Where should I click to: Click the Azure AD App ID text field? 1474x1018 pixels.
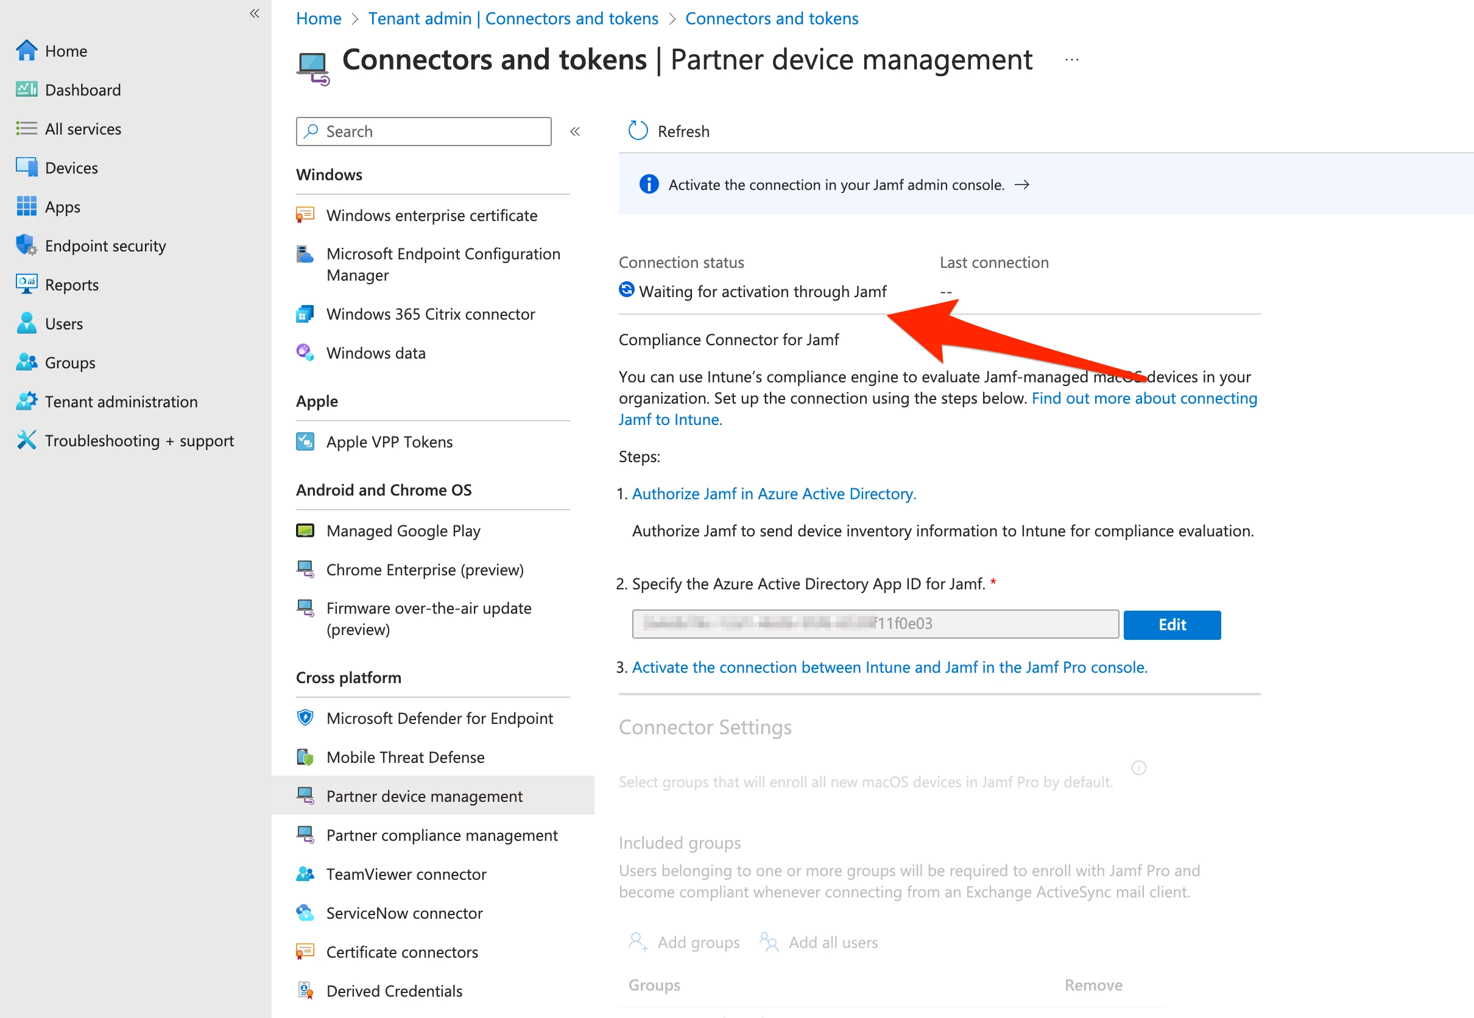875,623
